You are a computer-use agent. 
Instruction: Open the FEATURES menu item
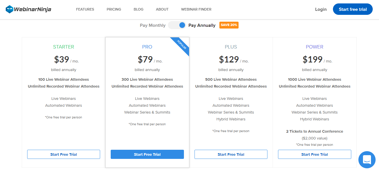tap(85, 9)
